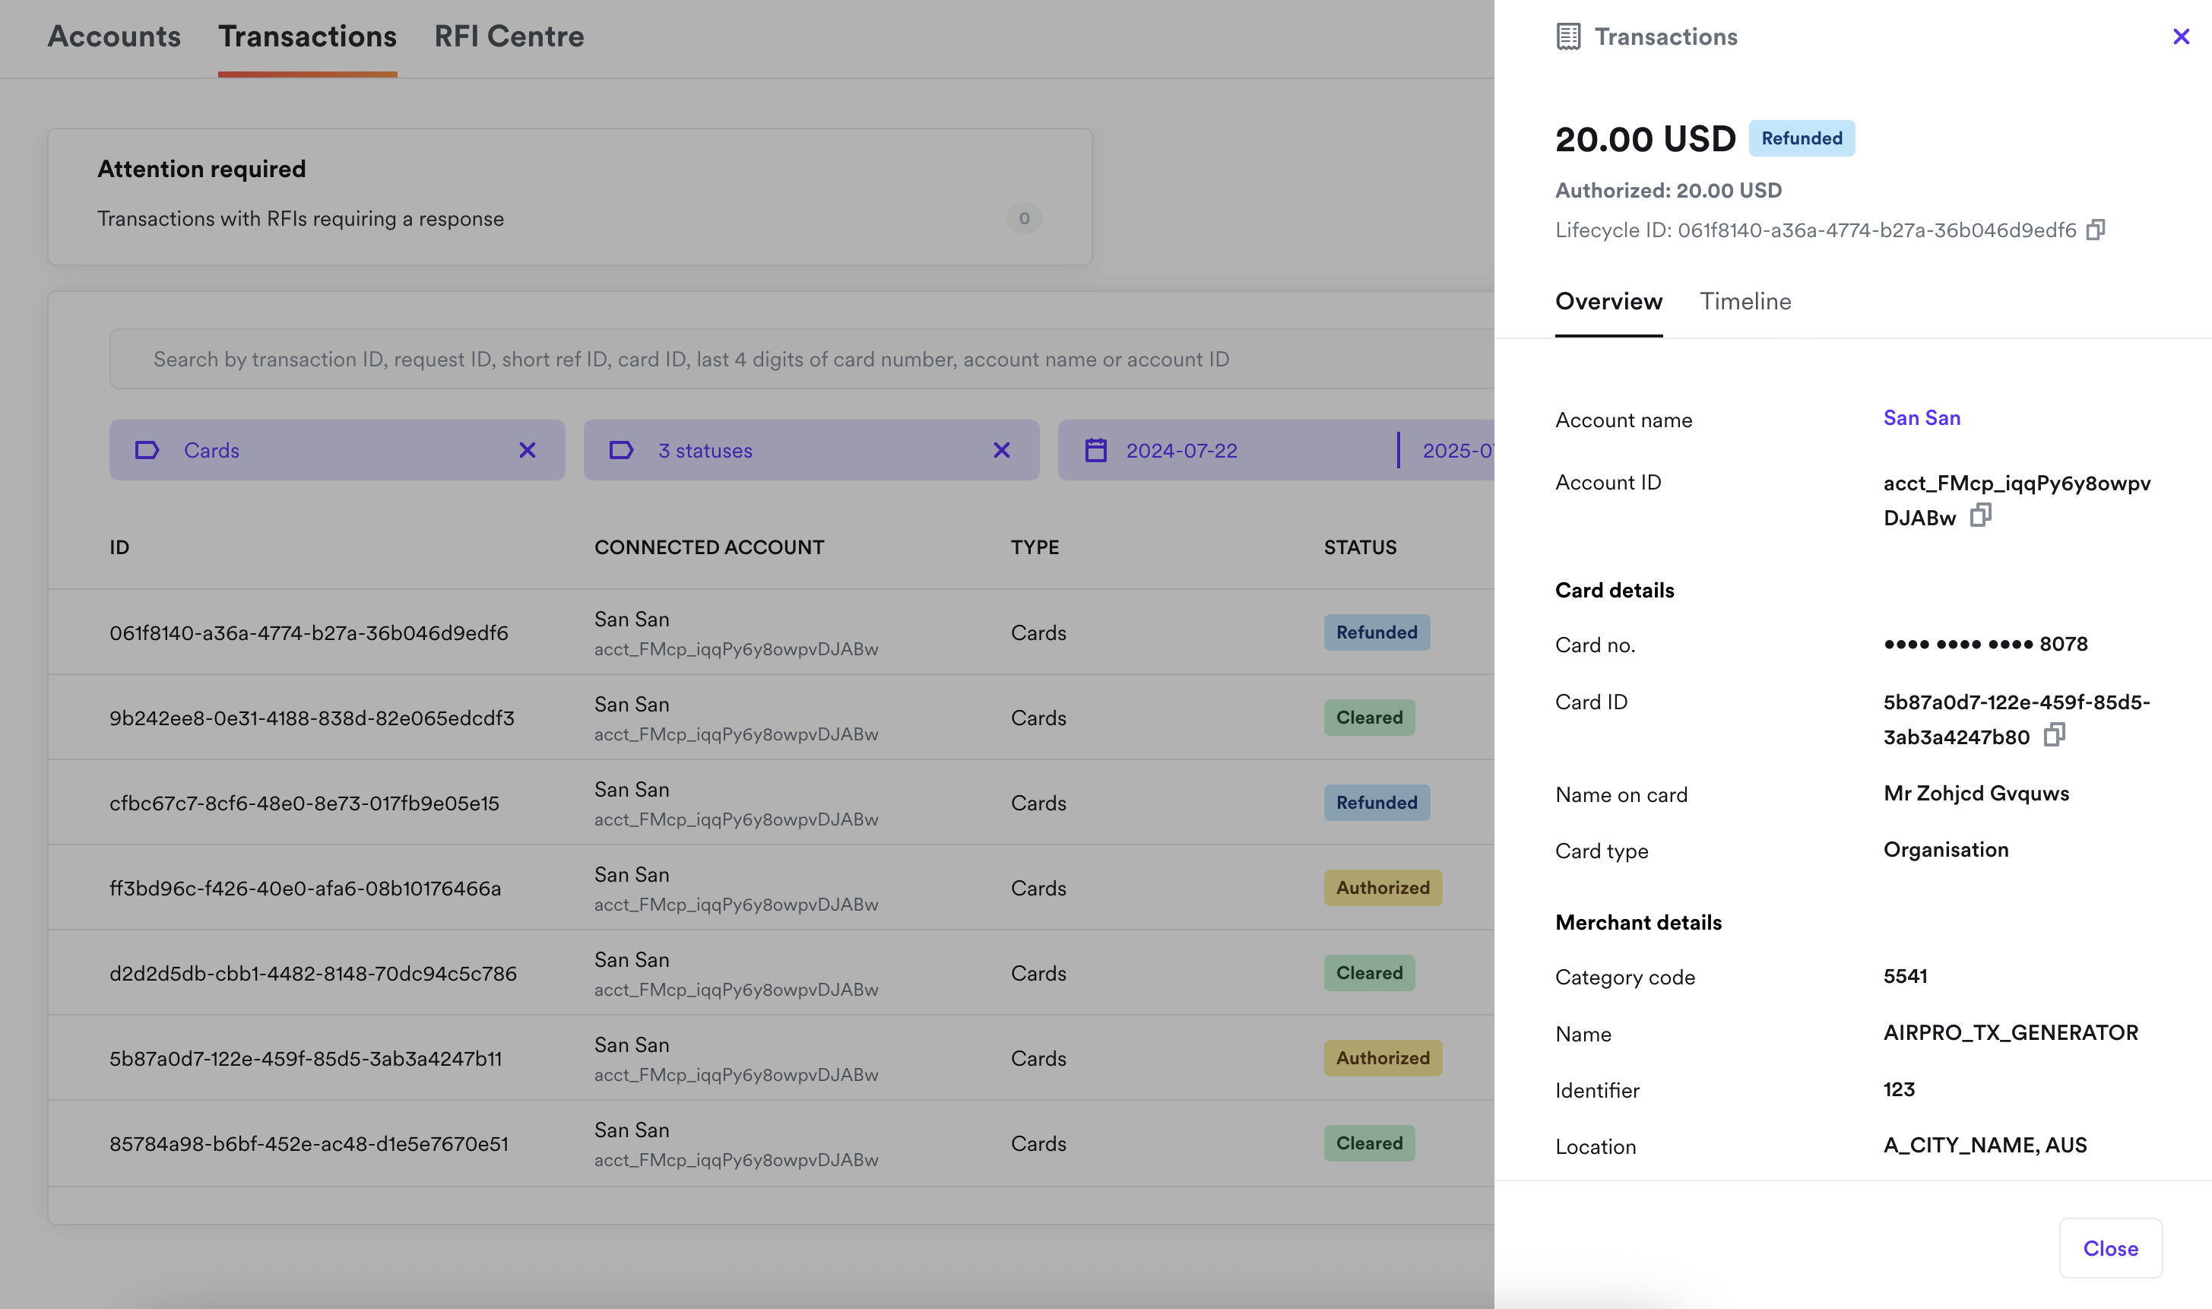Open the Accounts tab
Screen dimensions: 2212x1309
pyautogui.click(x=114, y=37)
